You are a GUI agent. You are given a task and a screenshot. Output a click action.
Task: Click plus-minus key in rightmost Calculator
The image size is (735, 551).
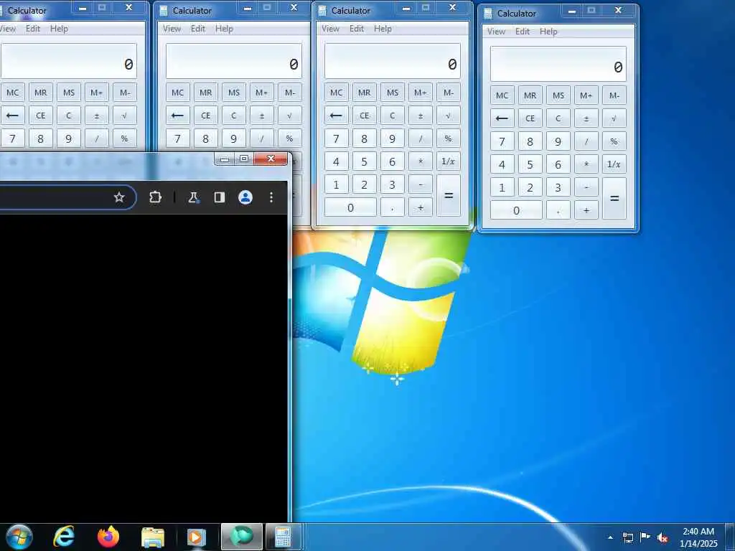coord(586,118)
